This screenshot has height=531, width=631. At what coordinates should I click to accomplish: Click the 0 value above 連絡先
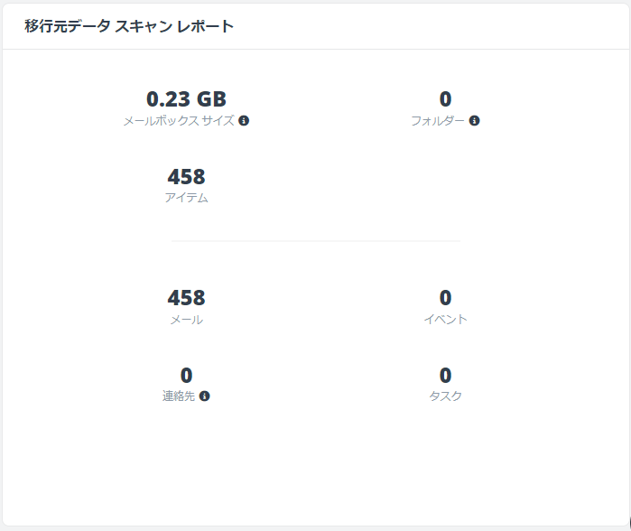(186, 375)
